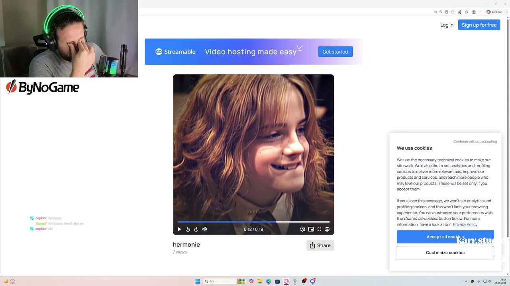The height and width of the screenshot is (286, 510).
Task: Open the Streamable logo in the banner
Action: pos(175,52)
